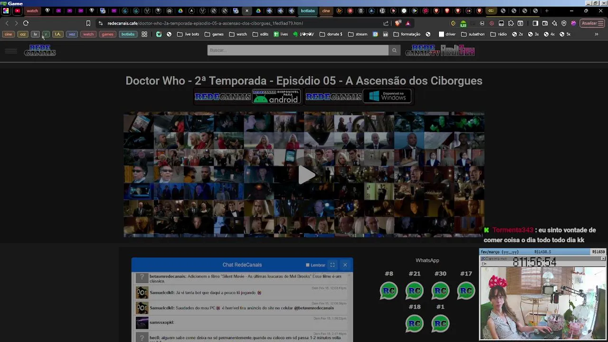Play the Doctor Who episode video

coord(306,175)
